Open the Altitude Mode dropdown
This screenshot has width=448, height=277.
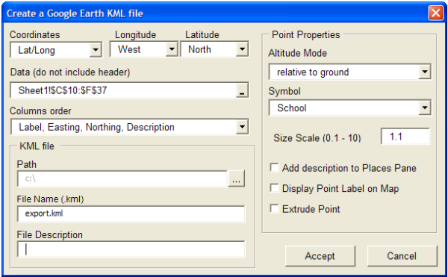349,72
